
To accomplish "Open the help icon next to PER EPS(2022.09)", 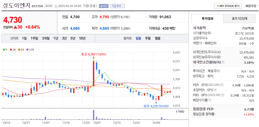I will (222, 85).
